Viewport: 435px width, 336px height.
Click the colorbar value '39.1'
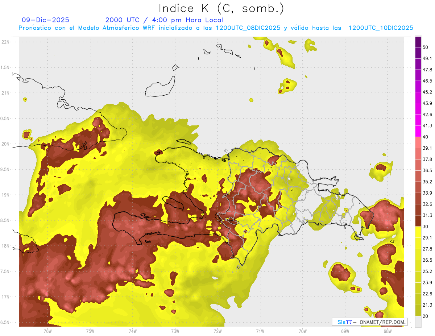[x=427, y=148]
